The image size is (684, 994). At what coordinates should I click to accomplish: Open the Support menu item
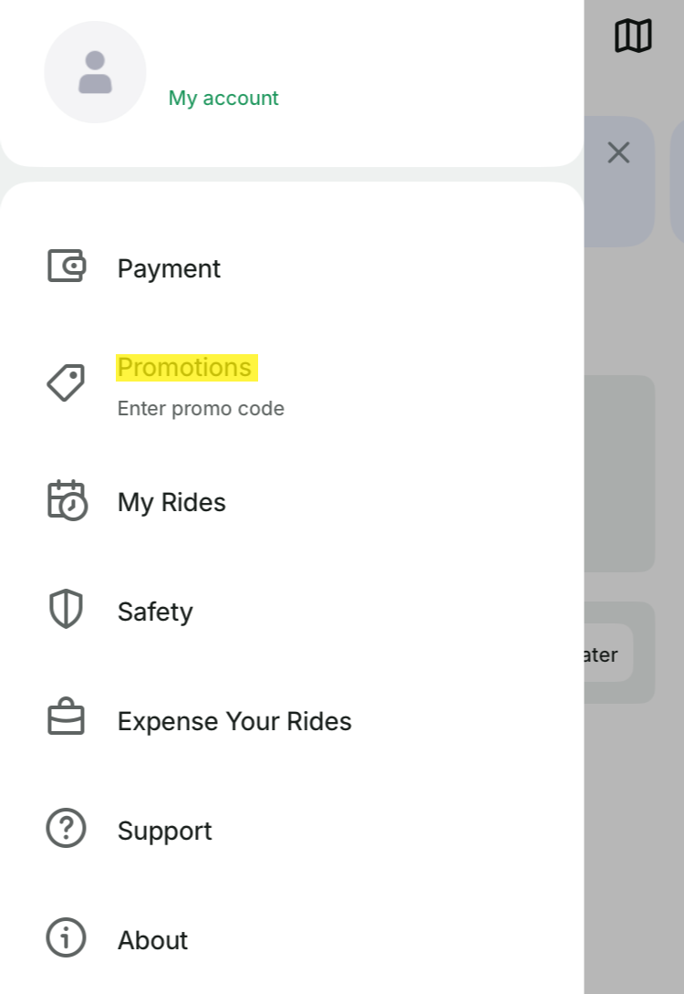click(164, 831)
